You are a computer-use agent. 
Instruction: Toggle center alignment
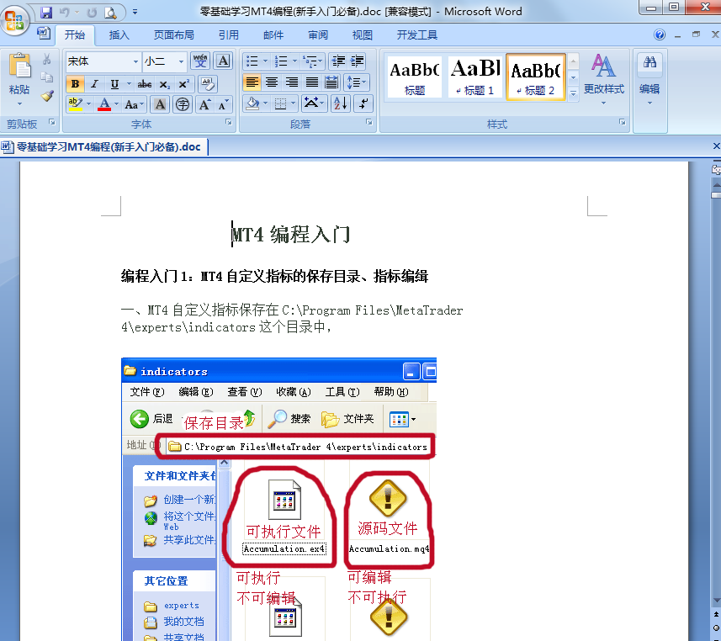(x=272, y=82)
